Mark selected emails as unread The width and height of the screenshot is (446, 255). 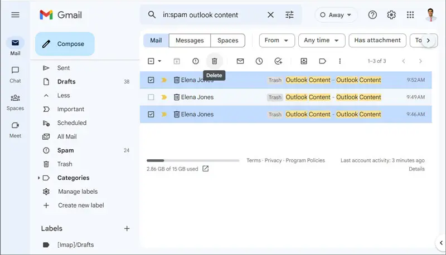[240, 61]
